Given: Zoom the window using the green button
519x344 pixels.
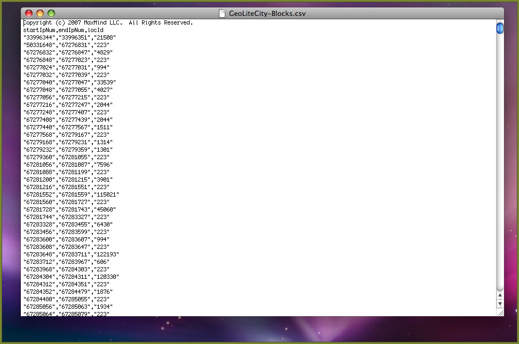Looking at the screenshot, I should 51,13.
